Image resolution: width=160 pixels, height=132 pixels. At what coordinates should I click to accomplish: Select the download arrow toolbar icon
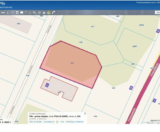tap(8, 13)
